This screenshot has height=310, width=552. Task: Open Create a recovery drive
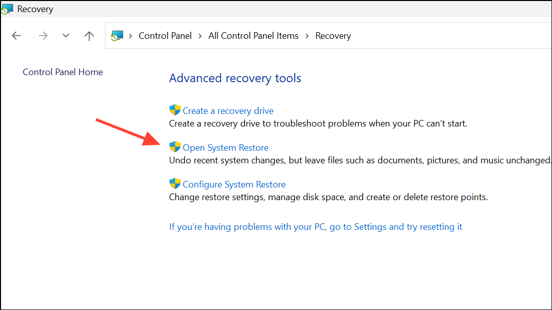tap(228, 110)
